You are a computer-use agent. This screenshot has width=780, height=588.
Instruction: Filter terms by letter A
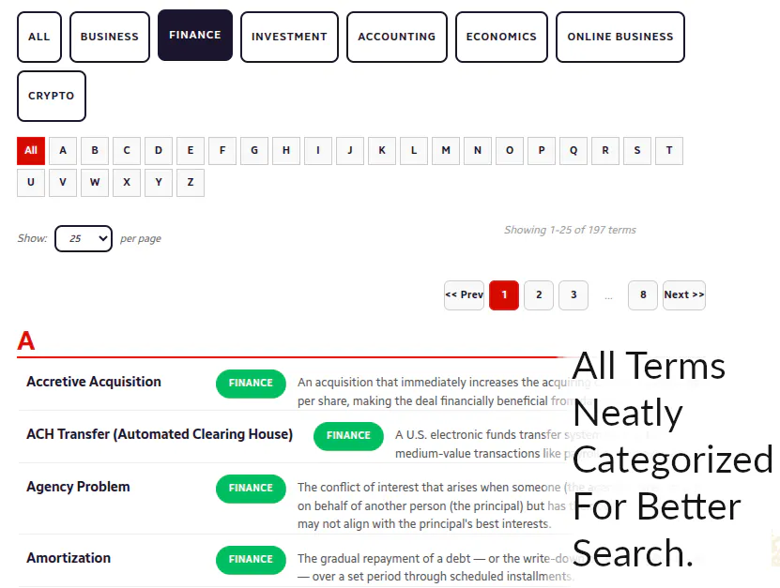click(63, 151)
